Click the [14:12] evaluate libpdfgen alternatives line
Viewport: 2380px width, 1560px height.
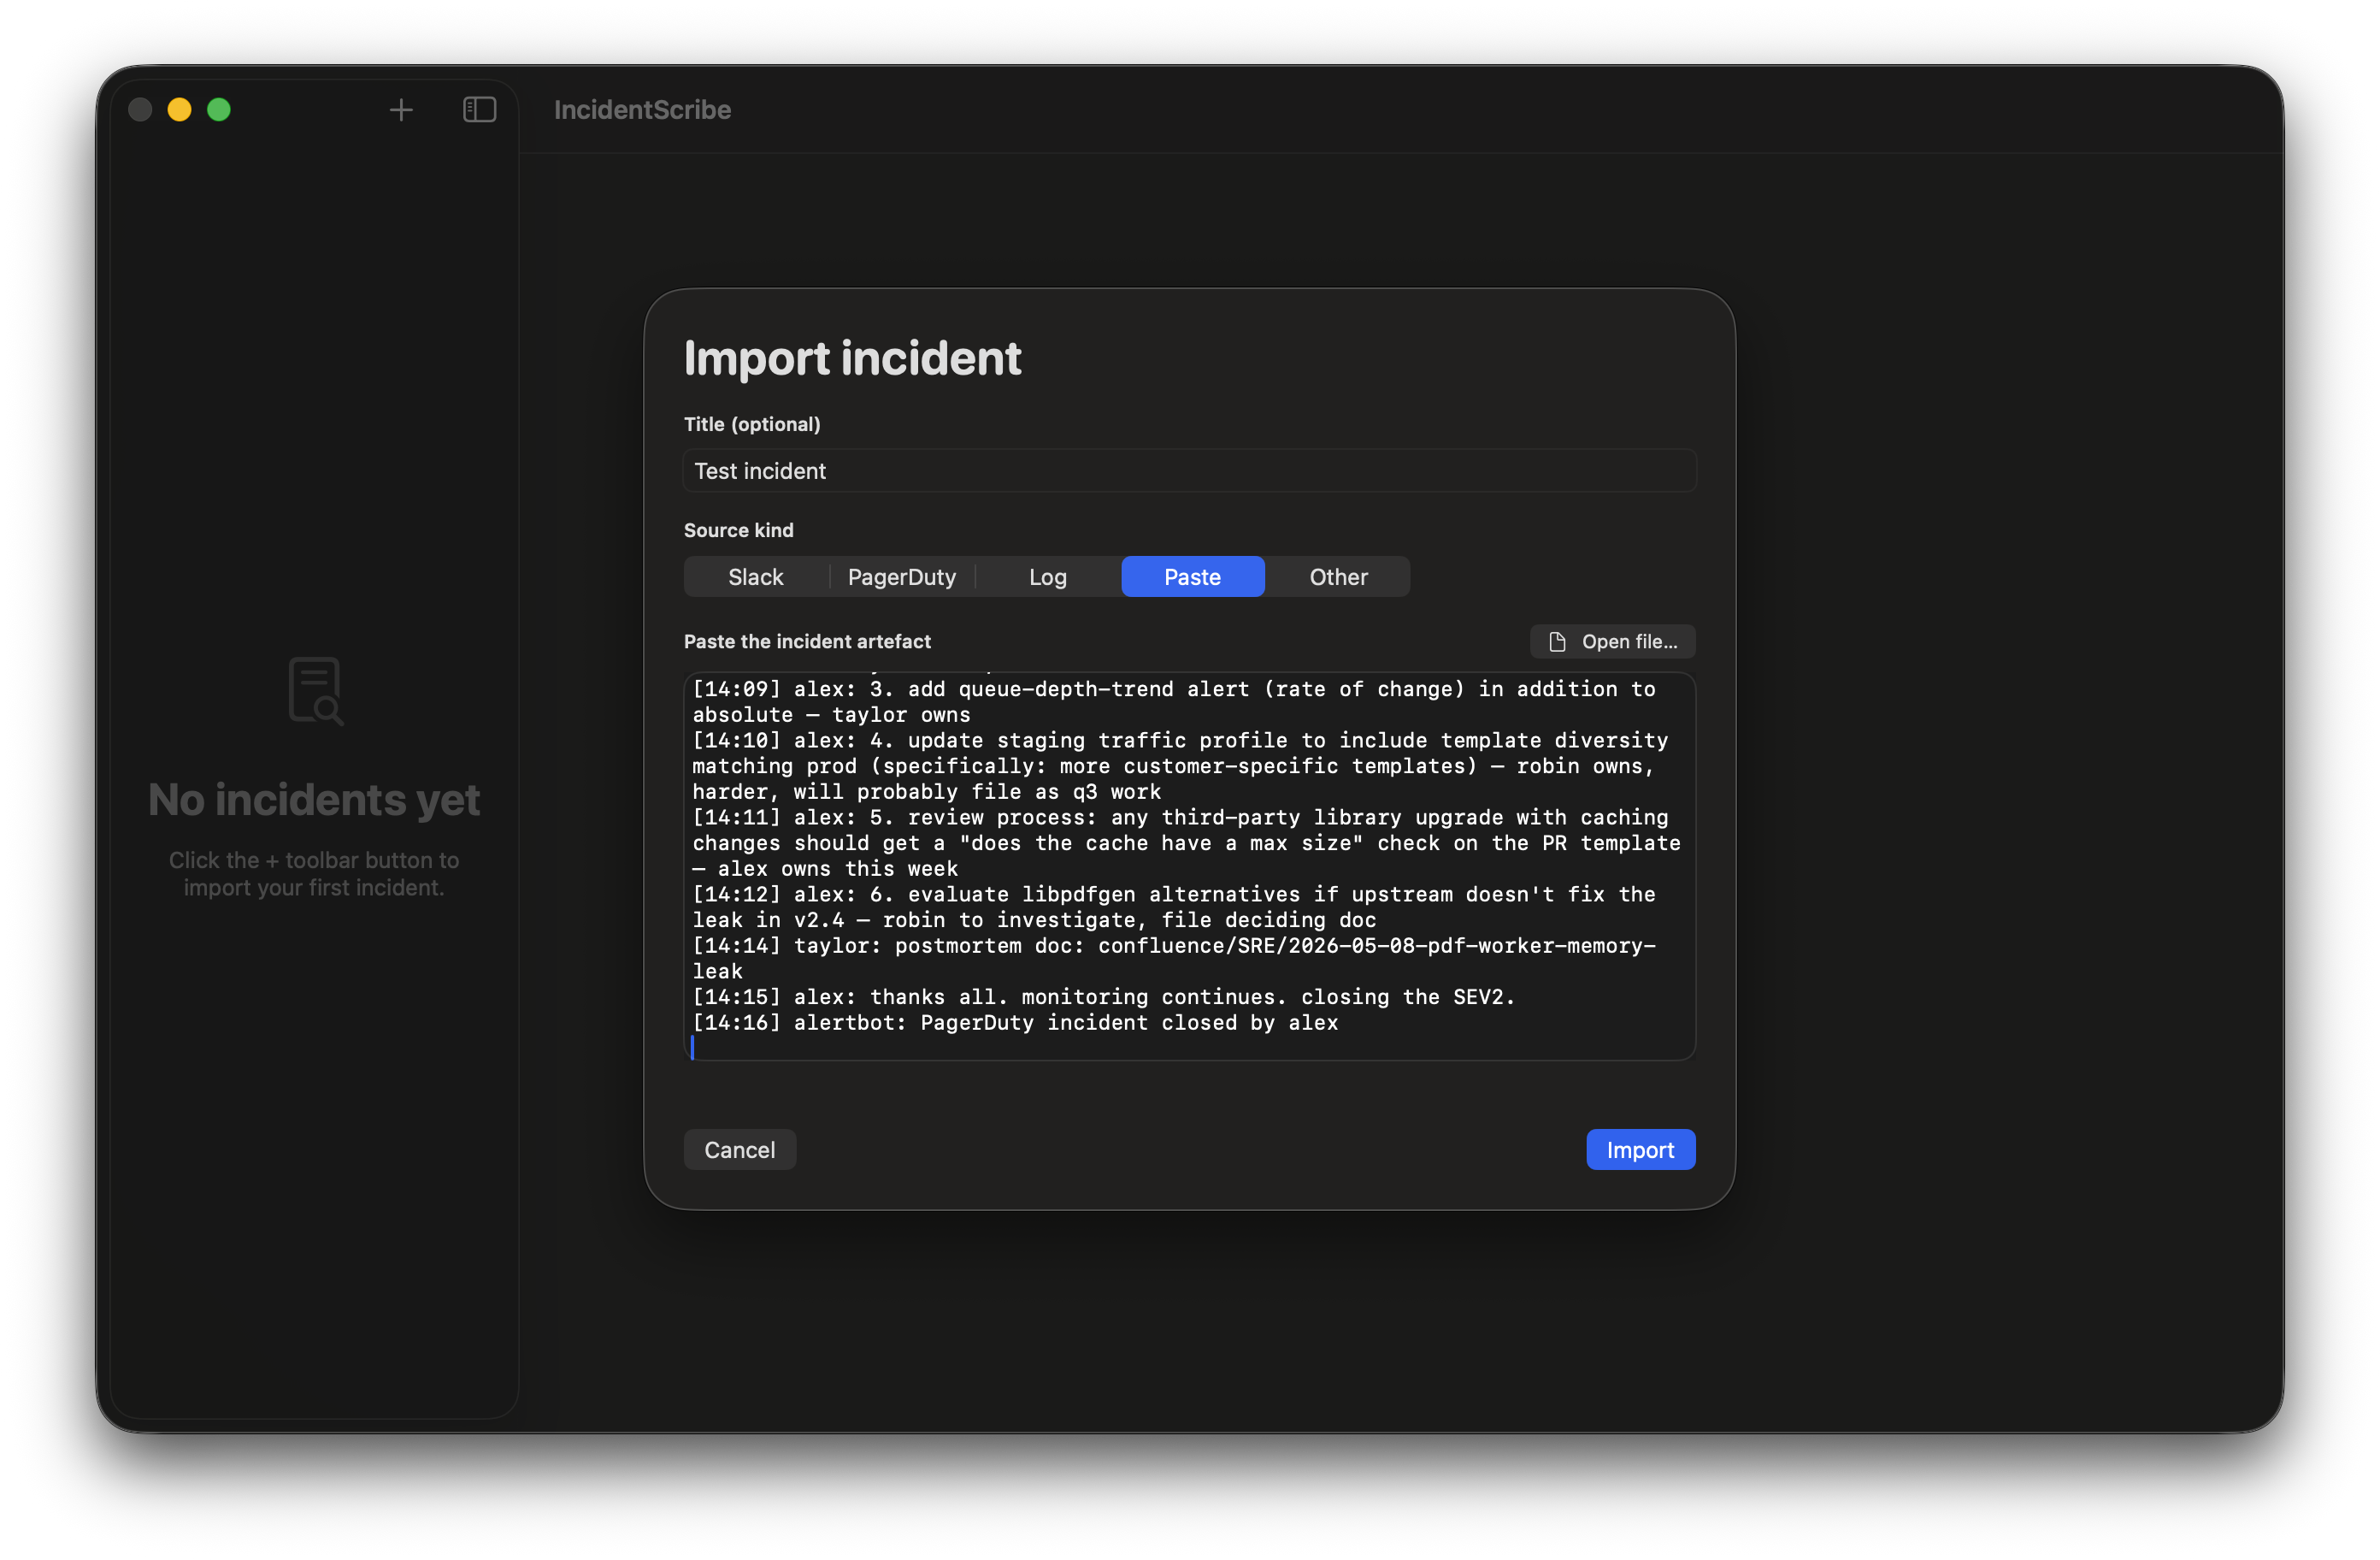(x=1174, y=907)
